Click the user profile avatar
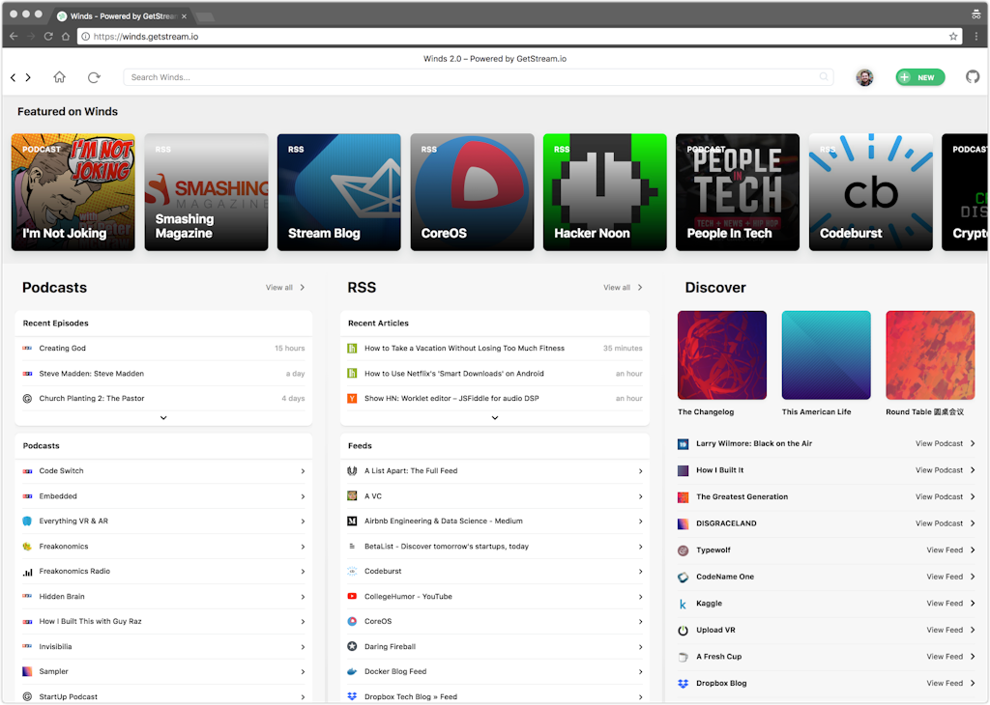 pos(864,77)
